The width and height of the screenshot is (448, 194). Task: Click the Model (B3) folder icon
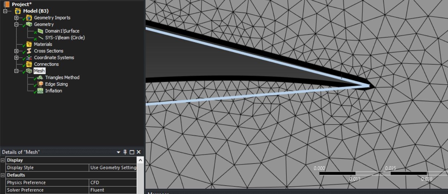pos(18,11)
